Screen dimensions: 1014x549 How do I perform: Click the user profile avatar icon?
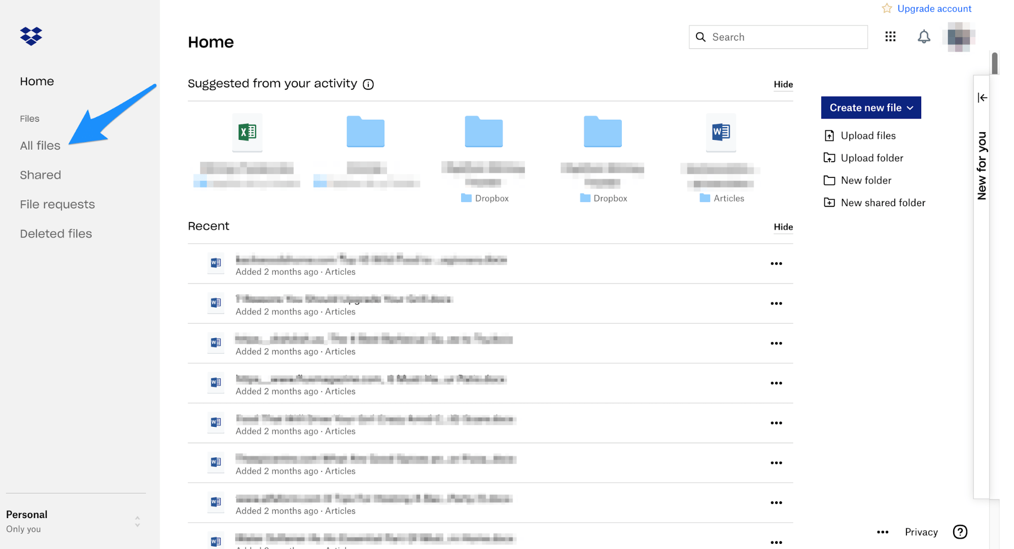click(957, 37)
